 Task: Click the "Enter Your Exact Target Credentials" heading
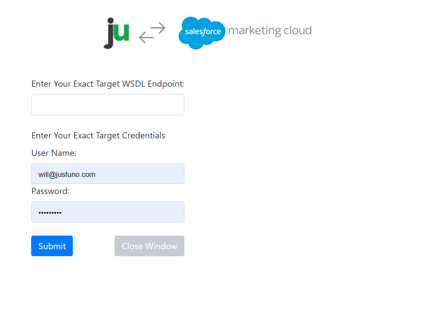tap(98, 135)
